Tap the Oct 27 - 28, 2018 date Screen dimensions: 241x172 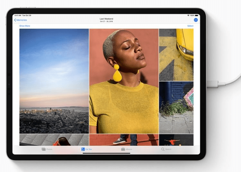(106, 21)
